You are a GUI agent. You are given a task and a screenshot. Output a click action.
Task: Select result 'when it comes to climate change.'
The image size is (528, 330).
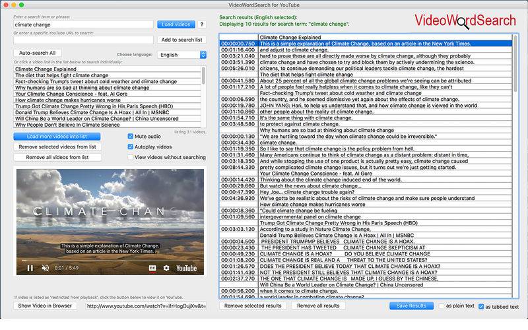tap(366, 291)
